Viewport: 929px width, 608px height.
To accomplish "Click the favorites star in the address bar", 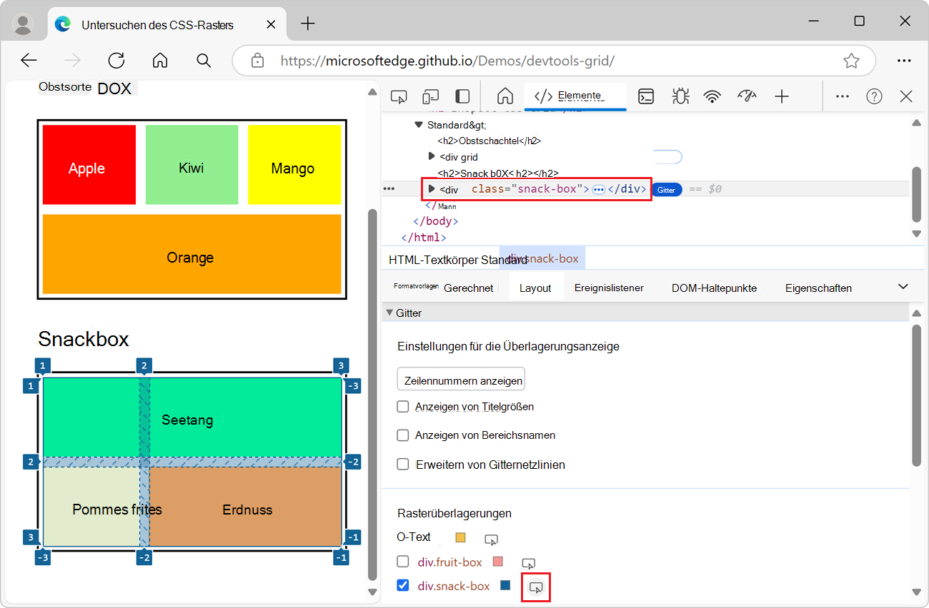I will 851,61.
